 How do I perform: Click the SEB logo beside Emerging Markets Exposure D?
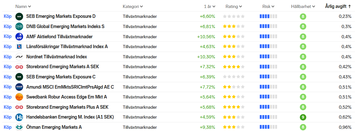19,16
